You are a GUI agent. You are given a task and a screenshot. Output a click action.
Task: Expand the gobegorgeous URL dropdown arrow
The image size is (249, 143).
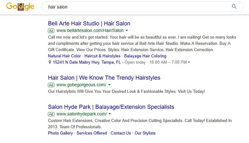point(109,85)
